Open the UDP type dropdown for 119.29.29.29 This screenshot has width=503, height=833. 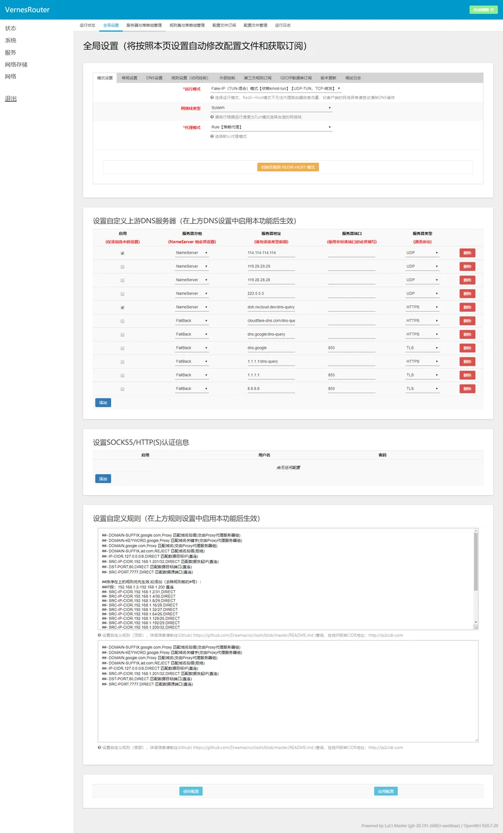pyautogui.click(x=422, y=266)
